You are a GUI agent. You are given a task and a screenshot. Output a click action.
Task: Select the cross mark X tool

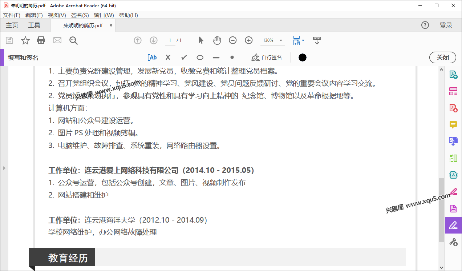pos(168,57)
